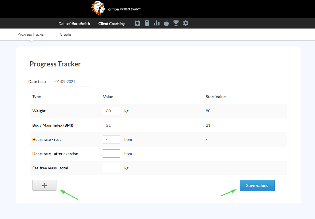Click the Heart rate after exercise input
Image resolution: width=315 pixels, height=219 pixels.
click(111, 153)
